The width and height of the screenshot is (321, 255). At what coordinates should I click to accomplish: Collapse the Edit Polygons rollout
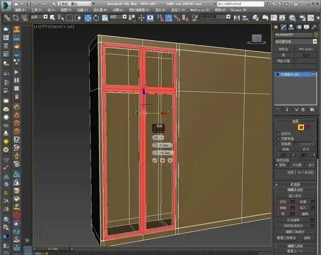[295, 190]
